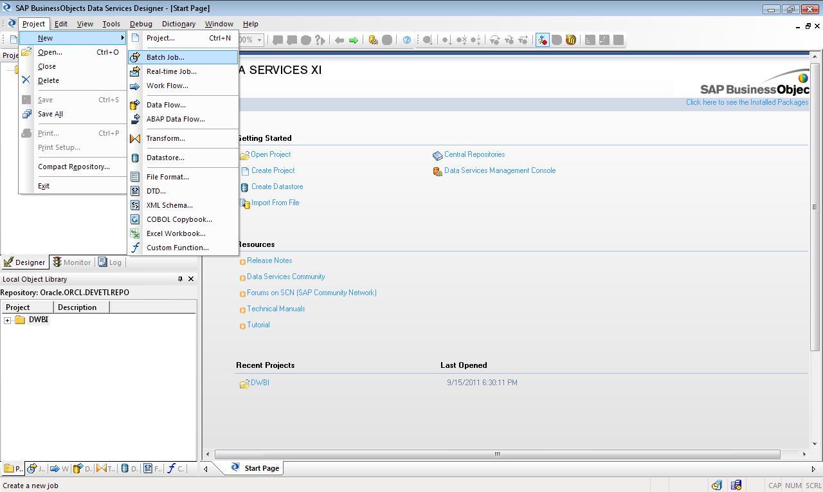The height and width of the screenshot is (492, 823).
Task: Click the Excel Workbook icon in submenu
Action: (135, 233)
